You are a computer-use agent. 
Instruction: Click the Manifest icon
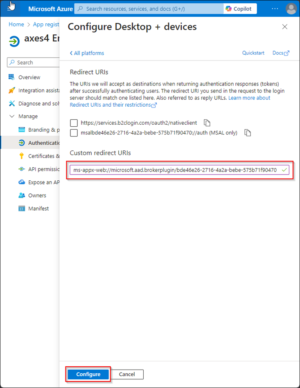tap(22, 209)
